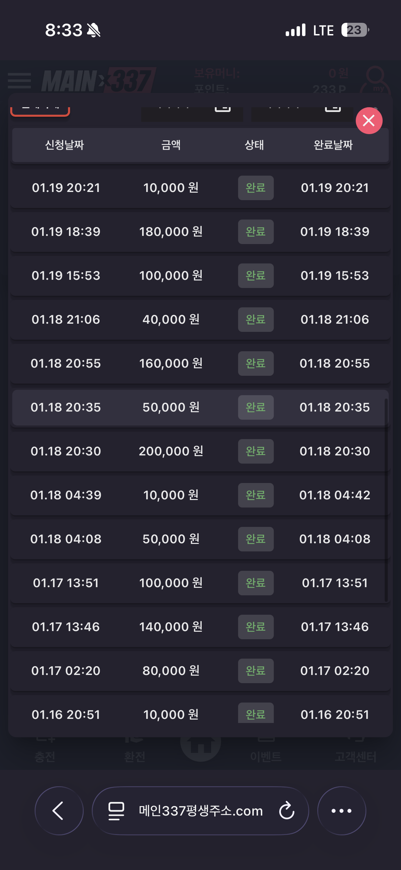The height and width of the screenshot is (870, 401).
Task: Tap the address bar URL text
Action: point(201,811)
